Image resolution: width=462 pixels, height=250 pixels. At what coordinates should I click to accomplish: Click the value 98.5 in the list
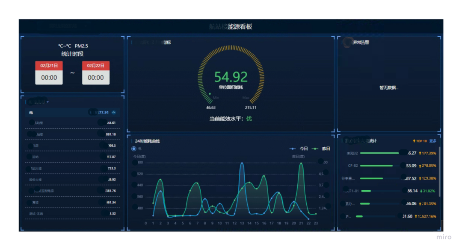(112, 146)
